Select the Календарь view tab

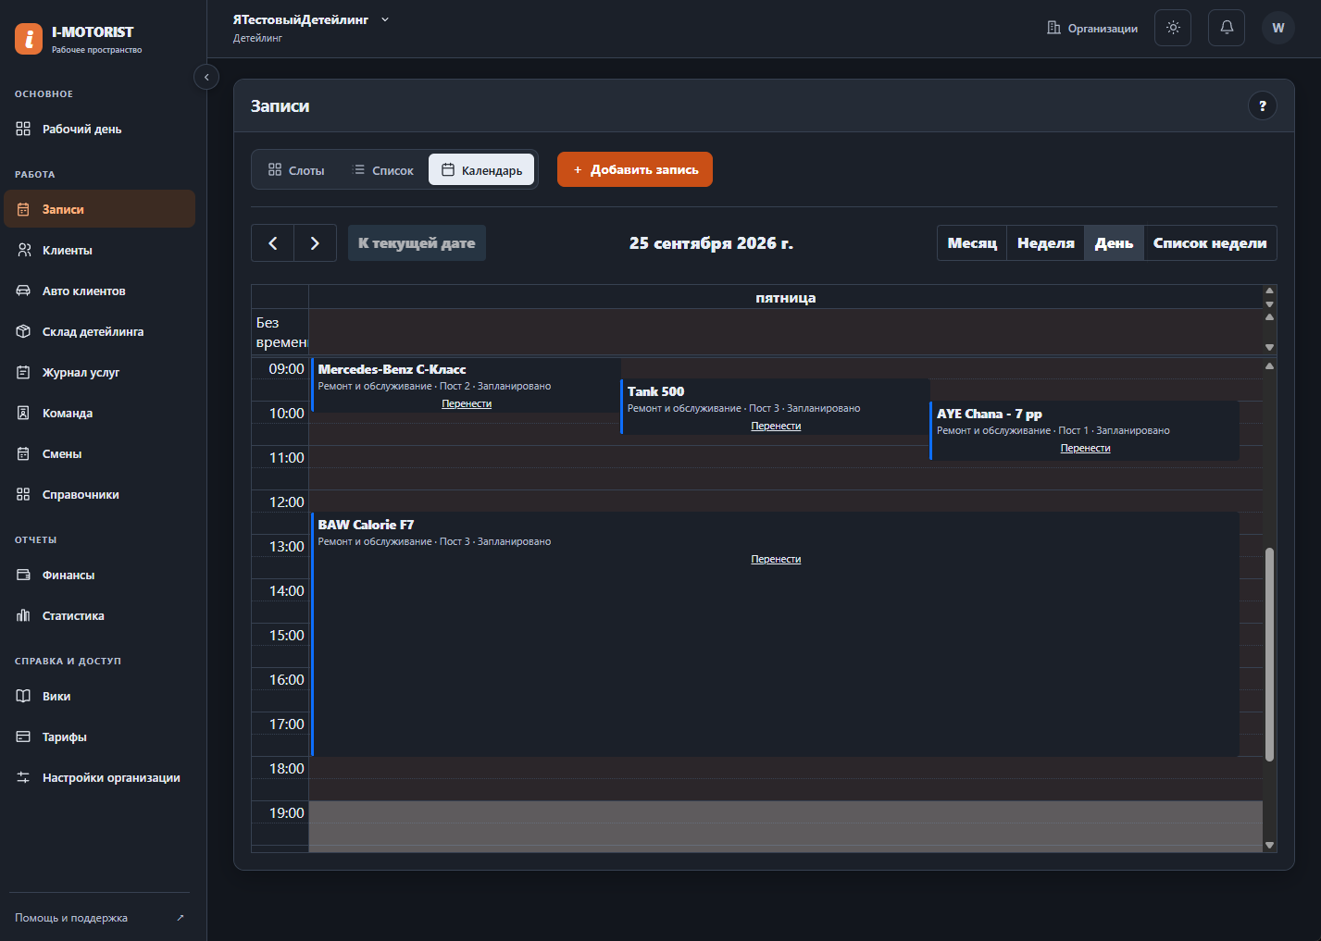point(481,170)
